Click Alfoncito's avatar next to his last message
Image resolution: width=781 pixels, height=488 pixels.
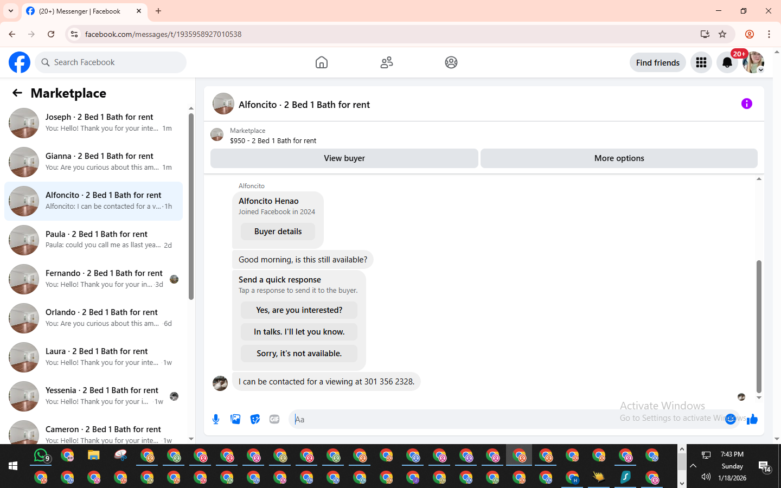(220, 383)
